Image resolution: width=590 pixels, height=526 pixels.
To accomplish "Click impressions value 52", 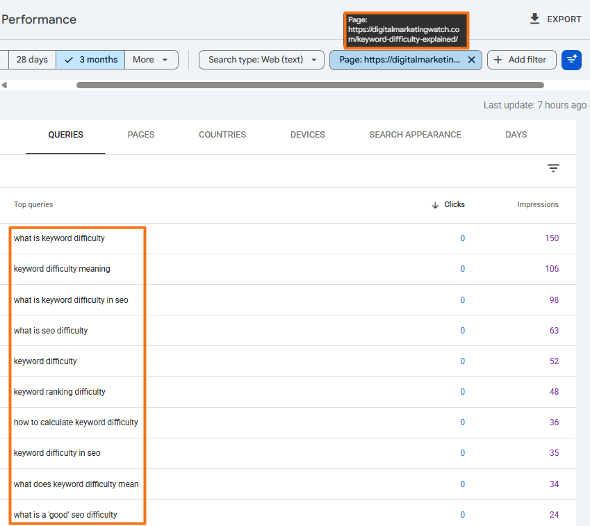I will click(554, 361).
